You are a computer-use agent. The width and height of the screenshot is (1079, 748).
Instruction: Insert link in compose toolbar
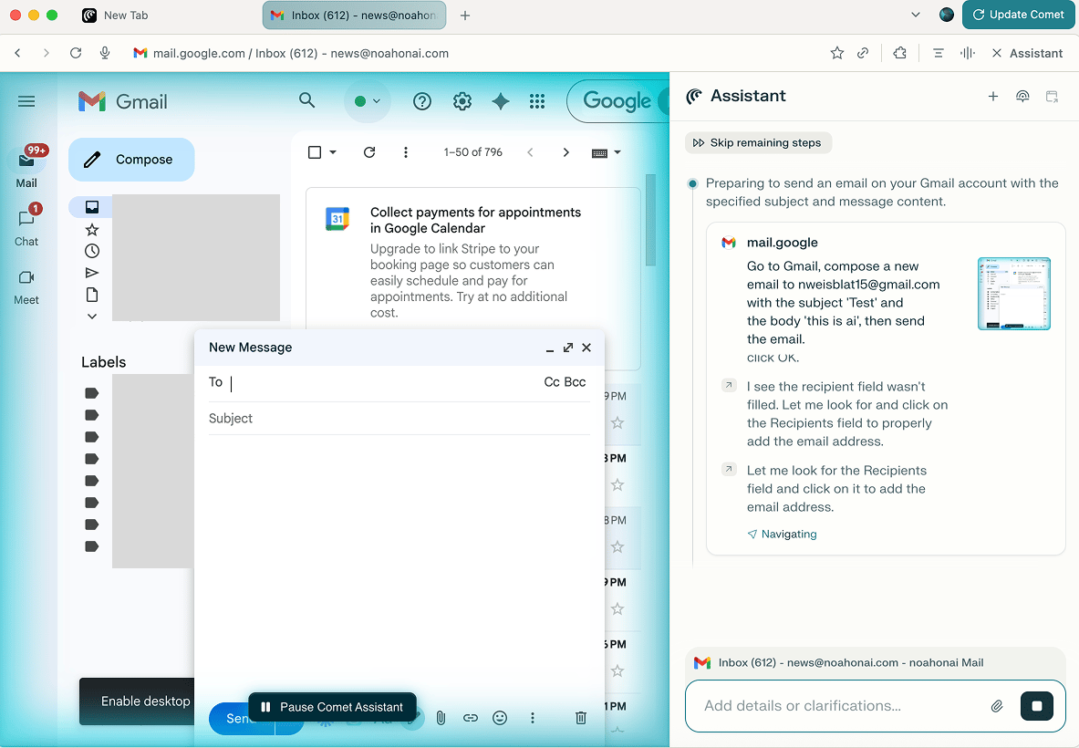click(x=470, y=718)
